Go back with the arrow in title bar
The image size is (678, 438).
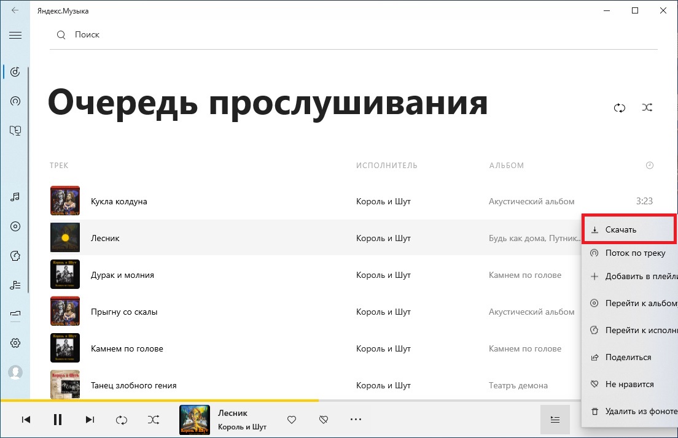coord(15,10)
